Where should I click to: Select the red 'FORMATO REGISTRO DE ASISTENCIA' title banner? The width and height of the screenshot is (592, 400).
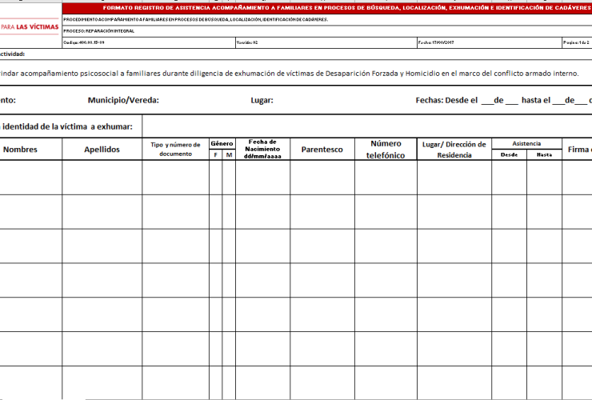327,8
